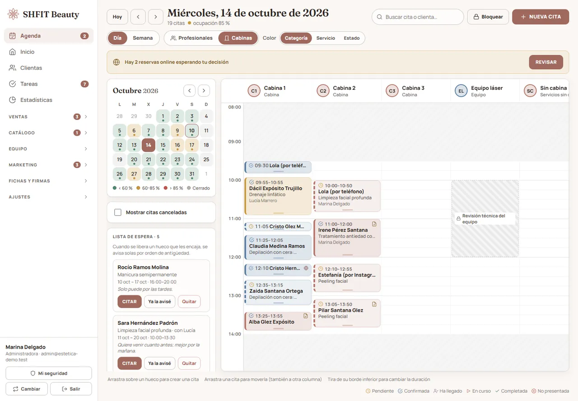The width and height of the screenshot is (578, 401).
Task: Go to the previous day arrow next to Hoy
Action: click(138, 17)
